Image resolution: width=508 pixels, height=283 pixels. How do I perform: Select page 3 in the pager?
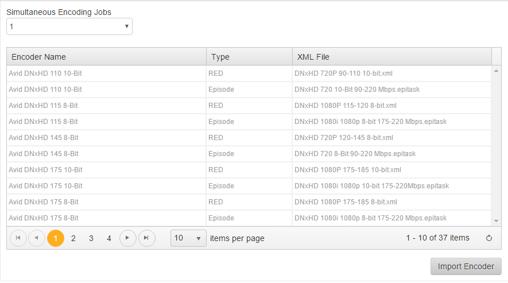[91, 238]
